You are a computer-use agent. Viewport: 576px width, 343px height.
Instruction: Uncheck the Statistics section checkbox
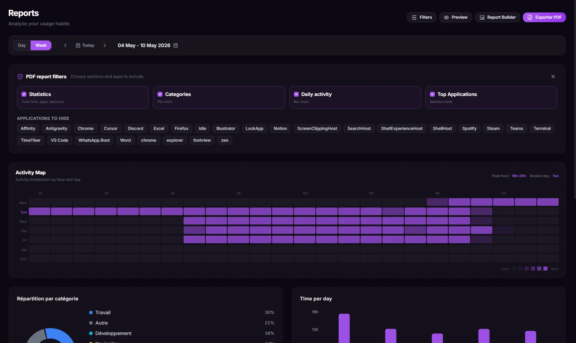pos(24,94)
